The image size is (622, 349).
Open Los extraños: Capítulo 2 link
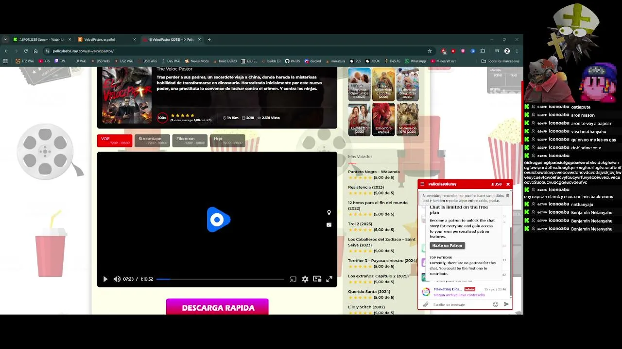click(378, 276)
